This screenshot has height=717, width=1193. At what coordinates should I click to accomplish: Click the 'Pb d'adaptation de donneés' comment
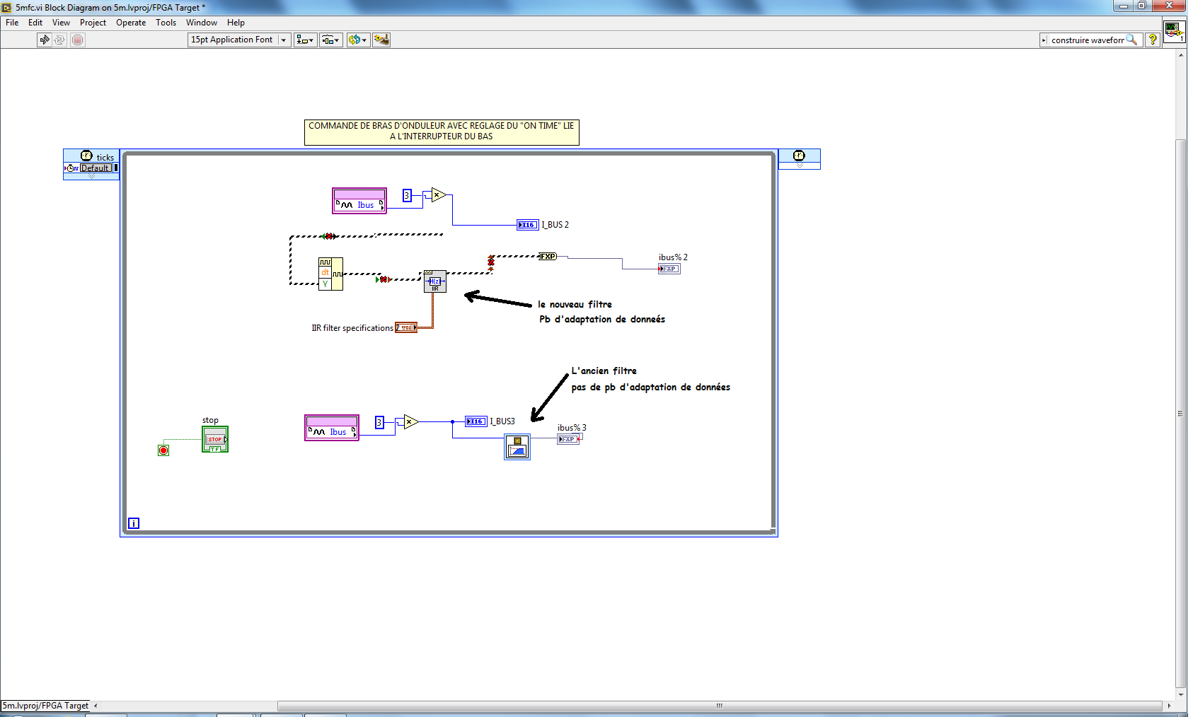click(602, 320)
